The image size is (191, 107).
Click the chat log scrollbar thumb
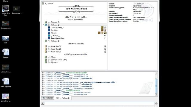156,86
